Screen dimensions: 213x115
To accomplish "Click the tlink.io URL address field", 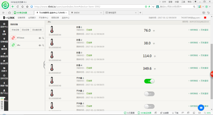I will pos(89,7).
